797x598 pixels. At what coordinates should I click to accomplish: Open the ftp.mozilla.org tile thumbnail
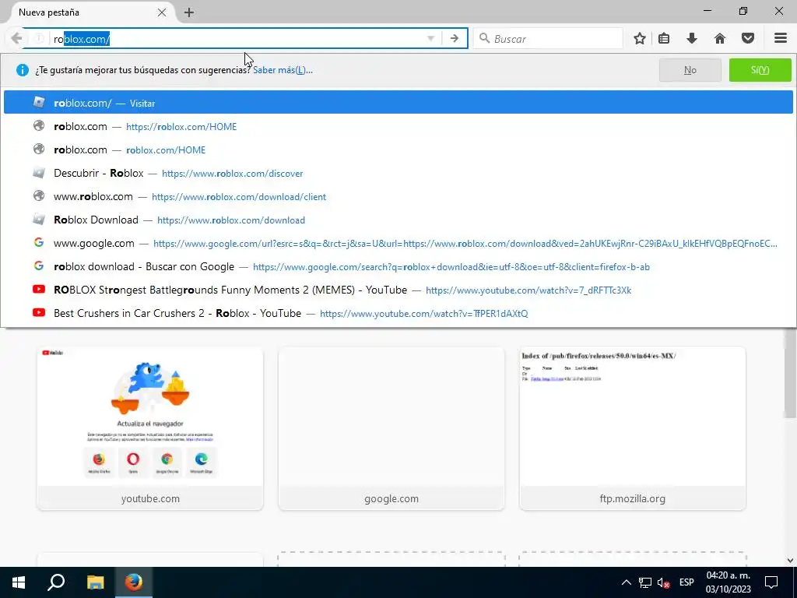633,428
